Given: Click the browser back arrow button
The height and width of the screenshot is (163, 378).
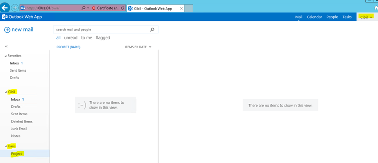Looking at the screenshot, I should click(x=5, y=8).
